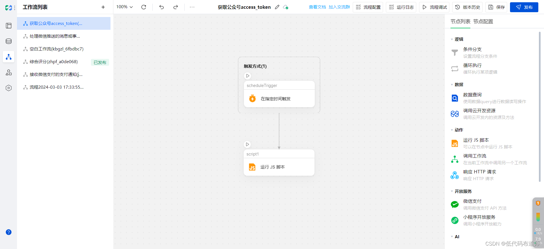Add 循环执行 loop node
The height and width of the screenshot is (249, 544).
click(x=455, y=69)
